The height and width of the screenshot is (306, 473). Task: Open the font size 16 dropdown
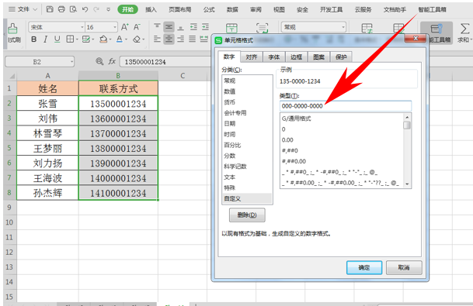(x=115, y=27)
